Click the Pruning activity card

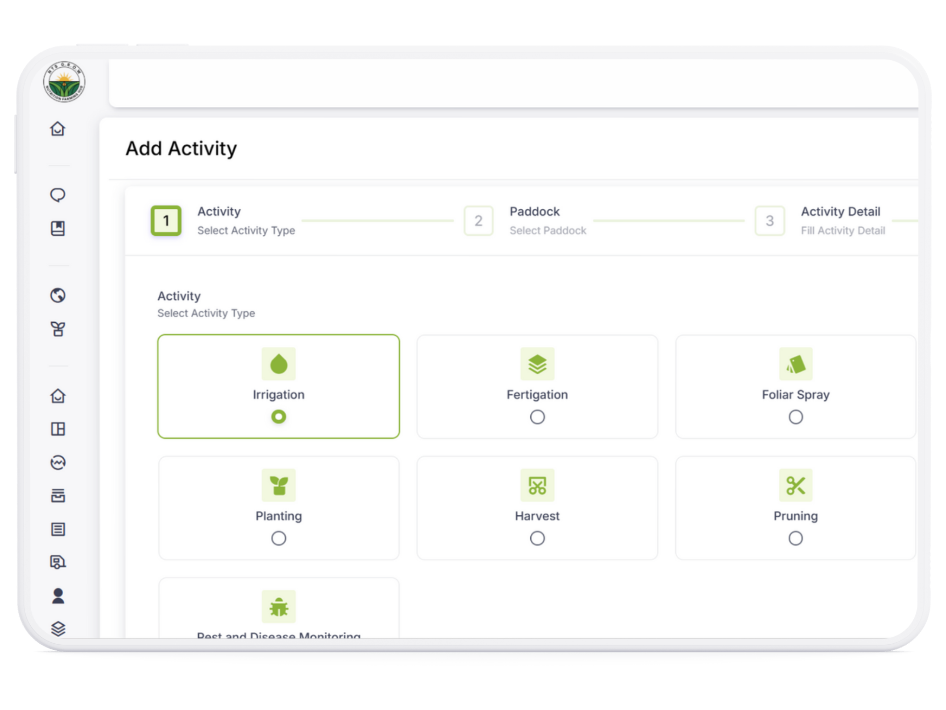[x=796, y=507]
